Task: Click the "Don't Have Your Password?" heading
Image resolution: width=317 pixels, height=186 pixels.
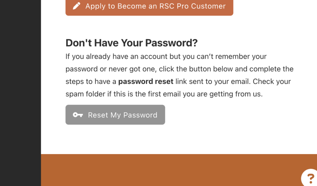Action: pyautogui.click(x=131, y=43)
